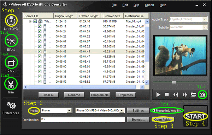Image resolution: width=212 pixels, height=135 pixels.
Task: Uncheck the Chapter_01_03 checkbox
Action: [40, 36]
